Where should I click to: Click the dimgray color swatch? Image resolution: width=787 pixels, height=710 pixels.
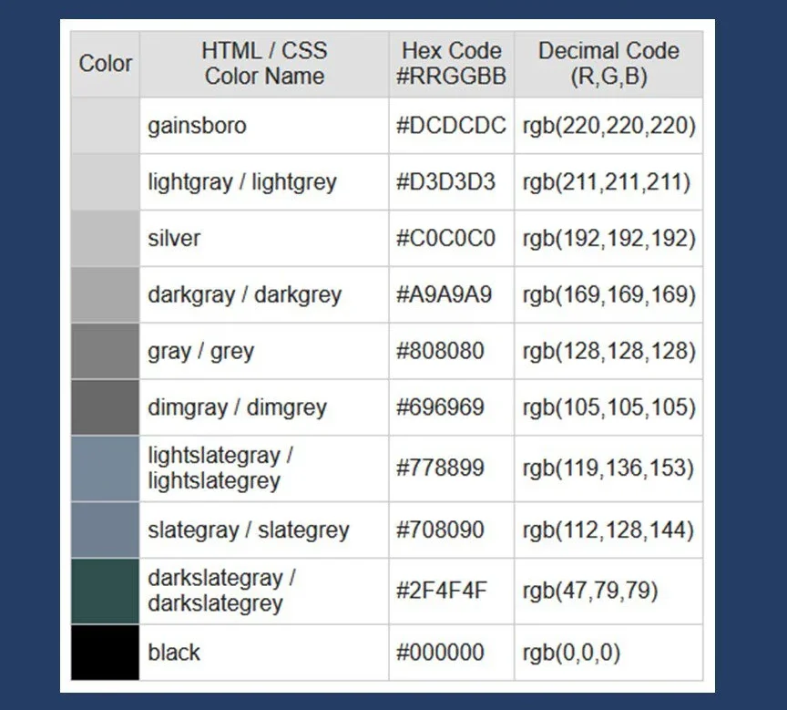click(x=105, y=407)
